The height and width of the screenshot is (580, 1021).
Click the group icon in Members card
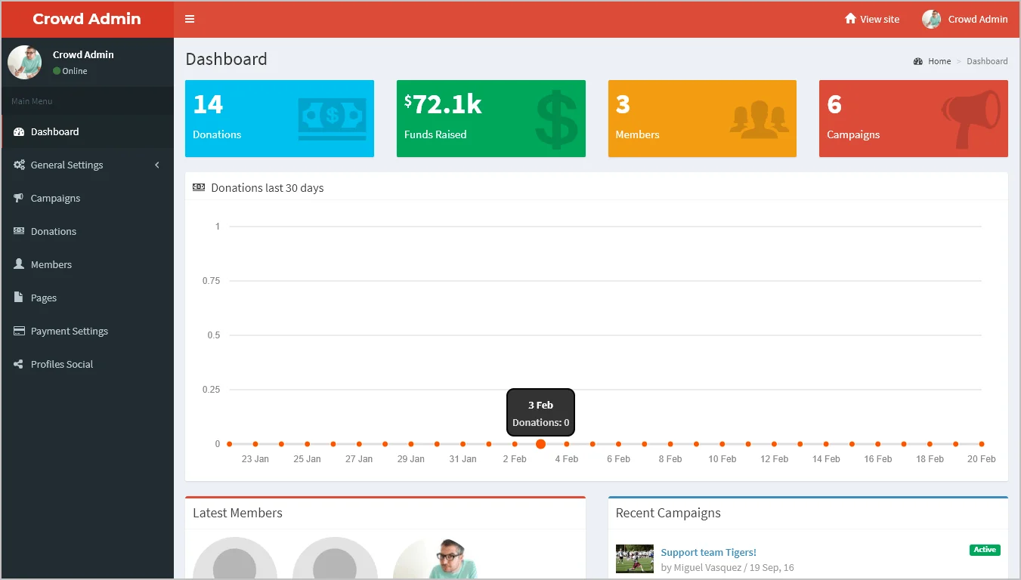pos(760,121)
